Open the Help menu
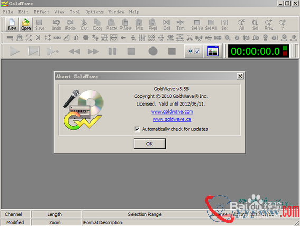The image size is (300, 226). point(134,12)
